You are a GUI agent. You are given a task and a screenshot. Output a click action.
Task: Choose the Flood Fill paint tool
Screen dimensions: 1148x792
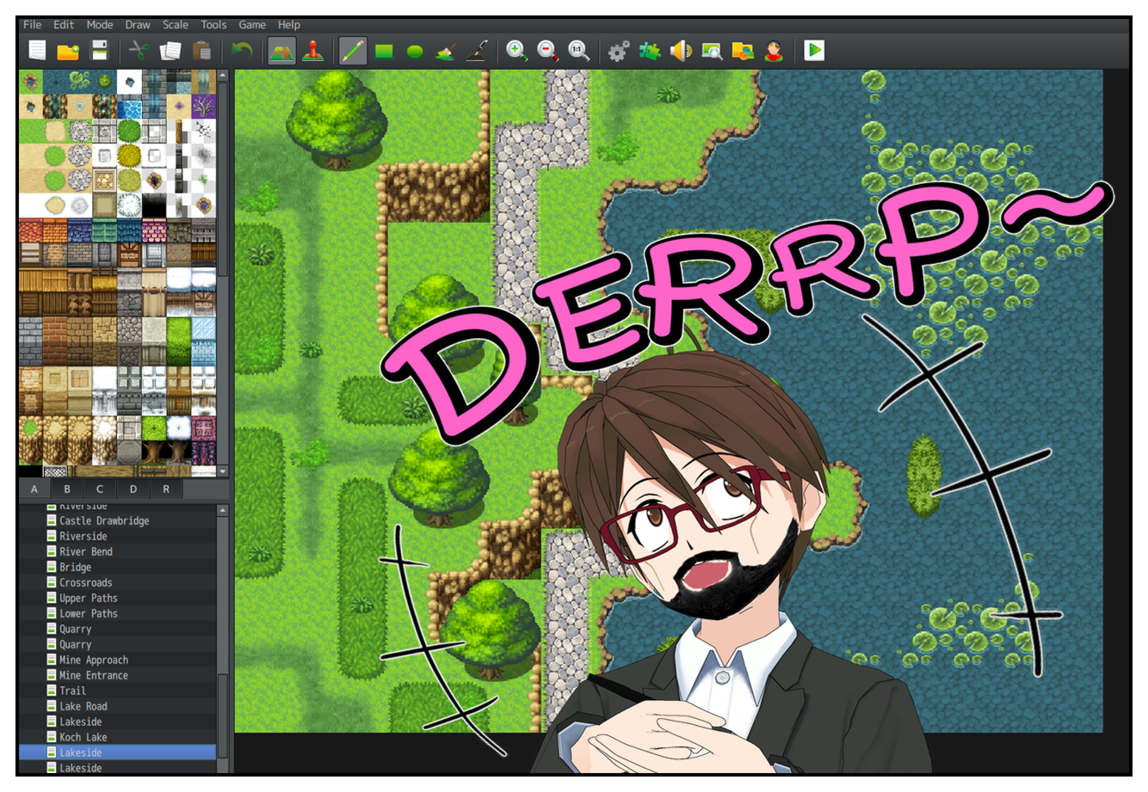point(446,52)
